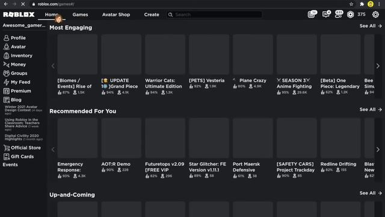Open the Groups sidebar icon
Viewport: 385px width, 217px height.
[6, 74]
